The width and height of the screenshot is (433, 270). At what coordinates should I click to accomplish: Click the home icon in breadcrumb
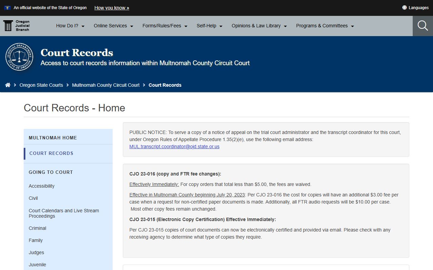coord(8,85)
